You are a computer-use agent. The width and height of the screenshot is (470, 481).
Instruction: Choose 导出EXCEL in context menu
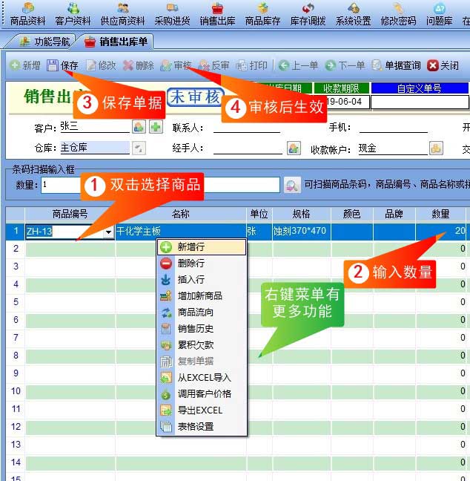pyautogui.click(x=202, y=410)
